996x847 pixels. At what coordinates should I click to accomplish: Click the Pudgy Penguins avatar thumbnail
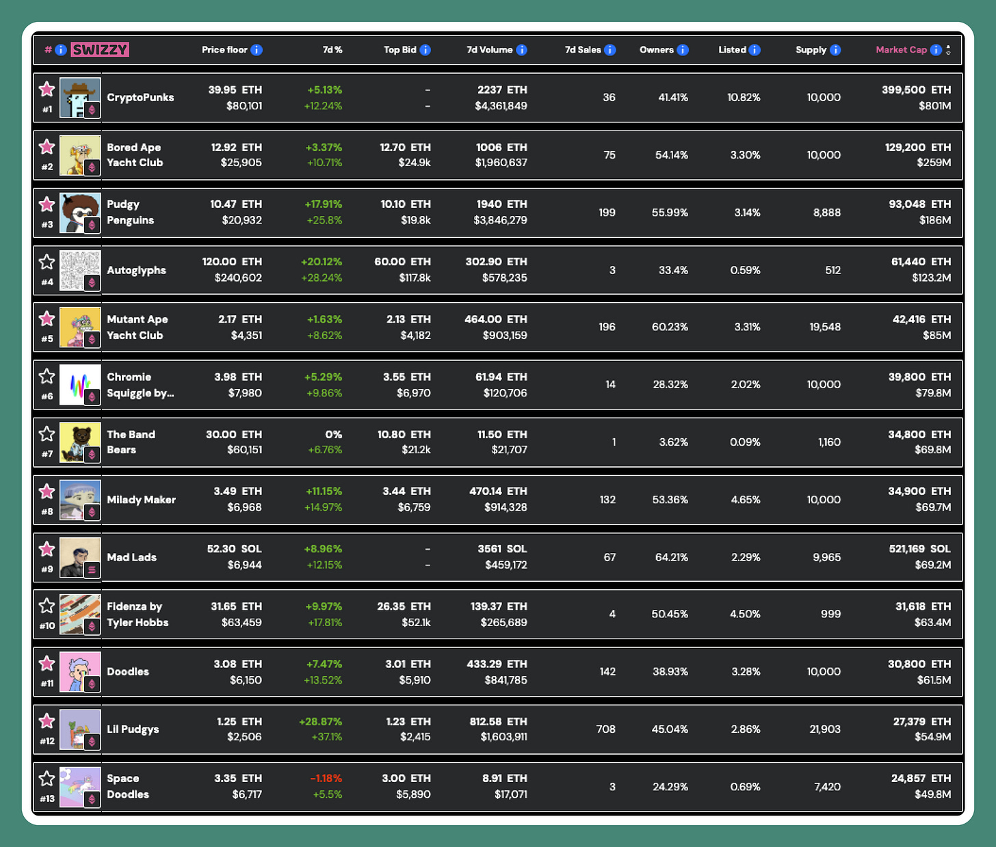point(80,213)
